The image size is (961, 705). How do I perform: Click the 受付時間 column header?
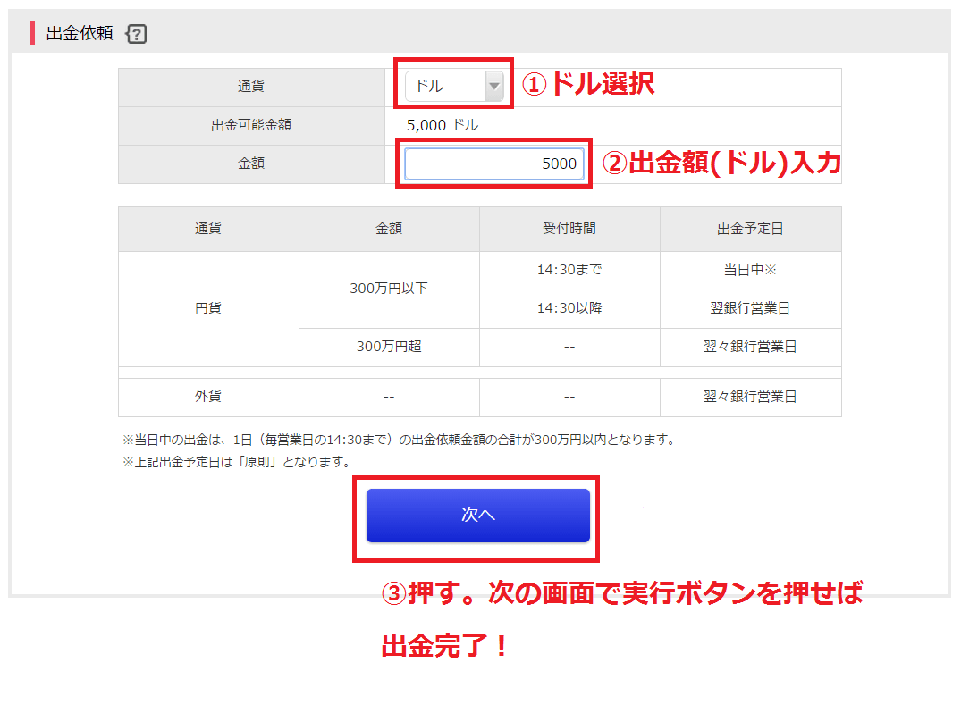click(x=569, y=230)
